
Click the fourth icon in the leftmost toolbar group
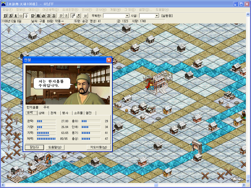[21, 16]
